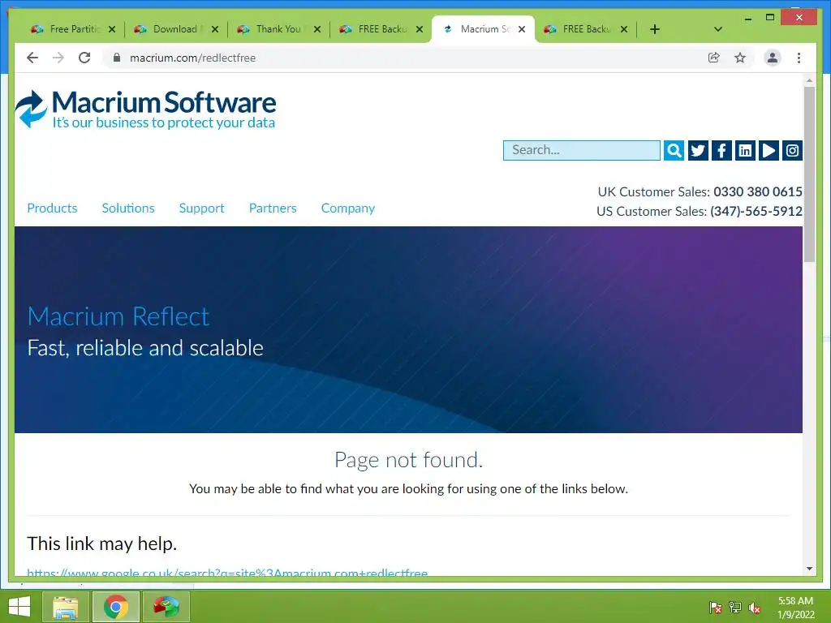Viewport: 831px width, 623px height.
Task: Click the Chrome taskbar icon
Action: coord(116,607)
